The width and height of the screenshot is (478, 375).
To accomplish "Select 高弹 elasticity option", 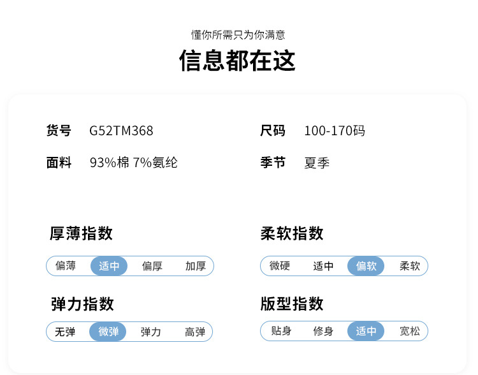I will coord(195,332).
